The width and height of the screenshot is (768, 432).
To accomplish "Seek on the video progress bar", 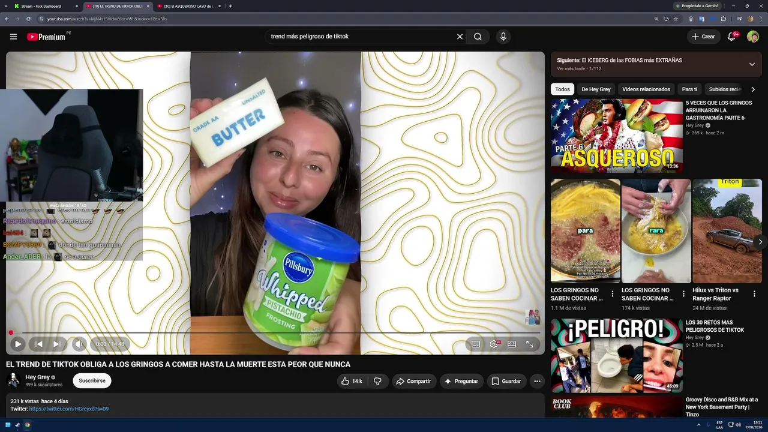I will (x=275, y=332).
